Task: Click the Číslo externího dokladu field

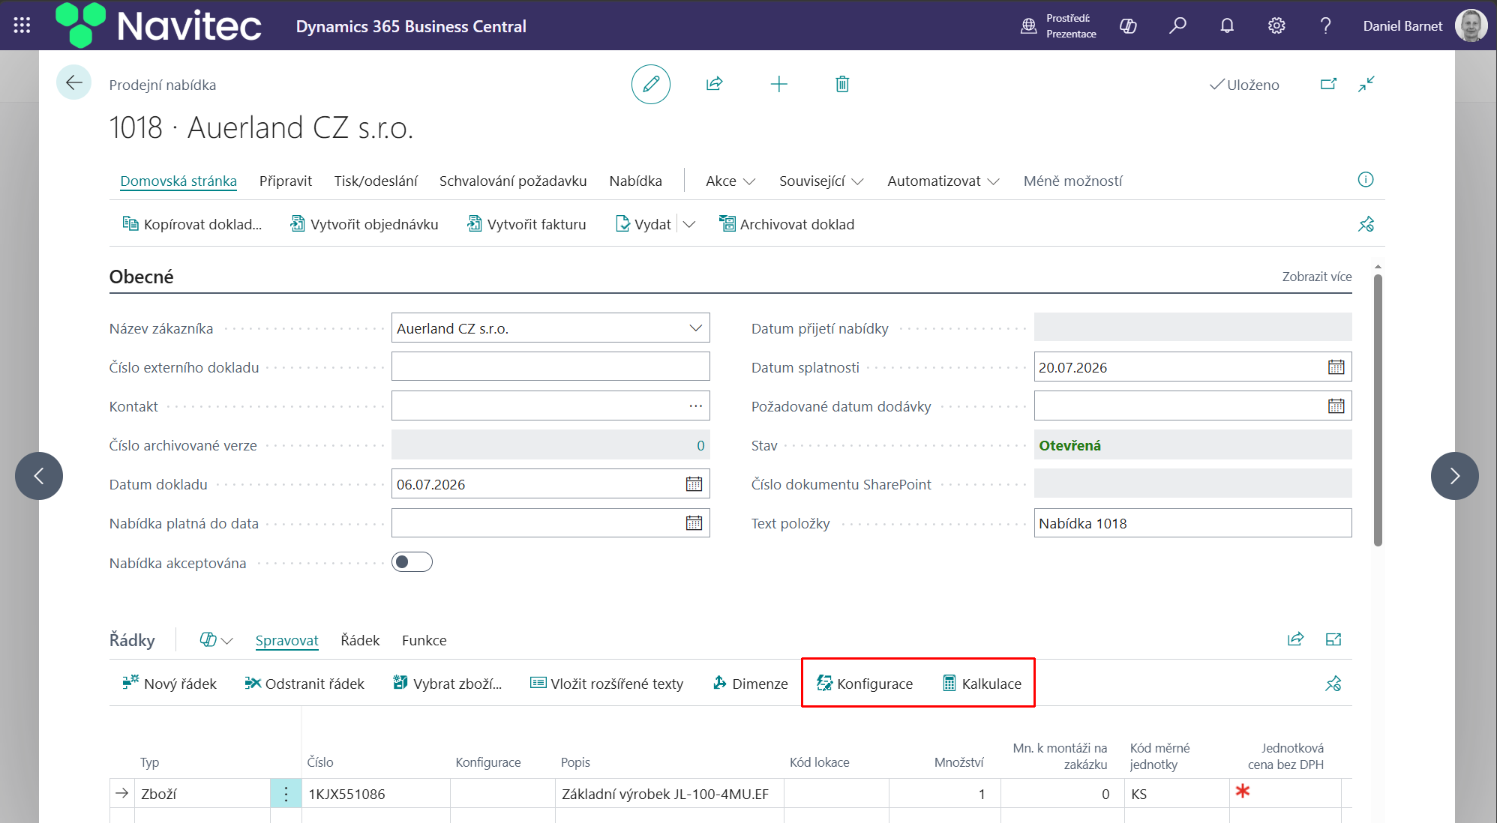Action: click(550, 367)
